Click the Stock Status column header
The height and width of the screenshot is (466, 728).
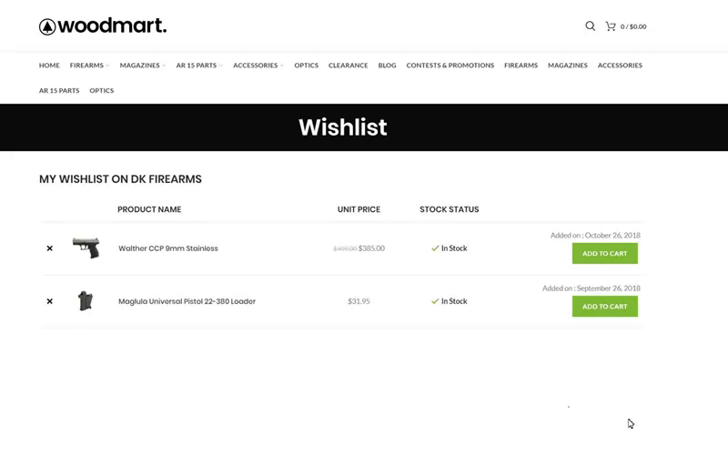pos(449,209)
